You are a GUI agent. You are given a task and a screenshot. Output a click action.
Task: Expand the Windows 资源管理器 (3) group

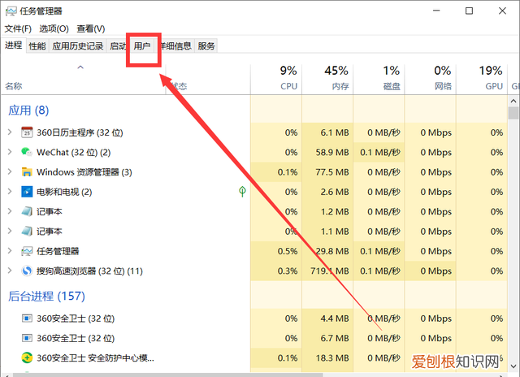(10, 171)
